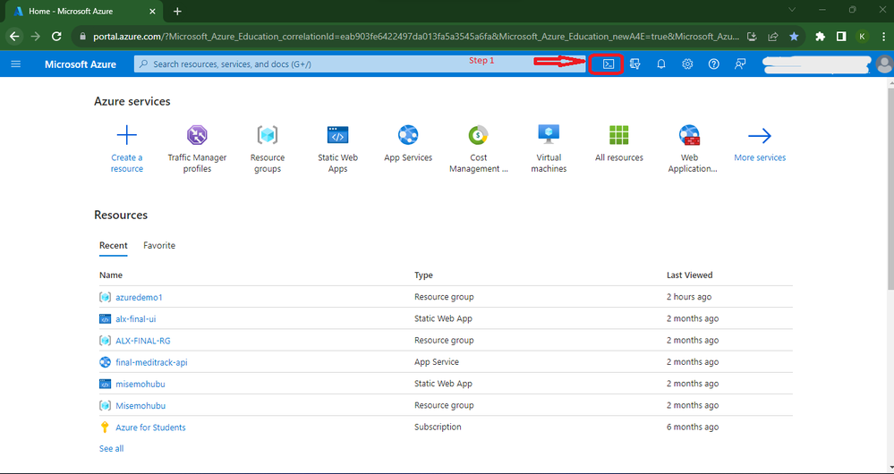Open Cost Management service icon

pyautogui.click(x=479, y=135)
